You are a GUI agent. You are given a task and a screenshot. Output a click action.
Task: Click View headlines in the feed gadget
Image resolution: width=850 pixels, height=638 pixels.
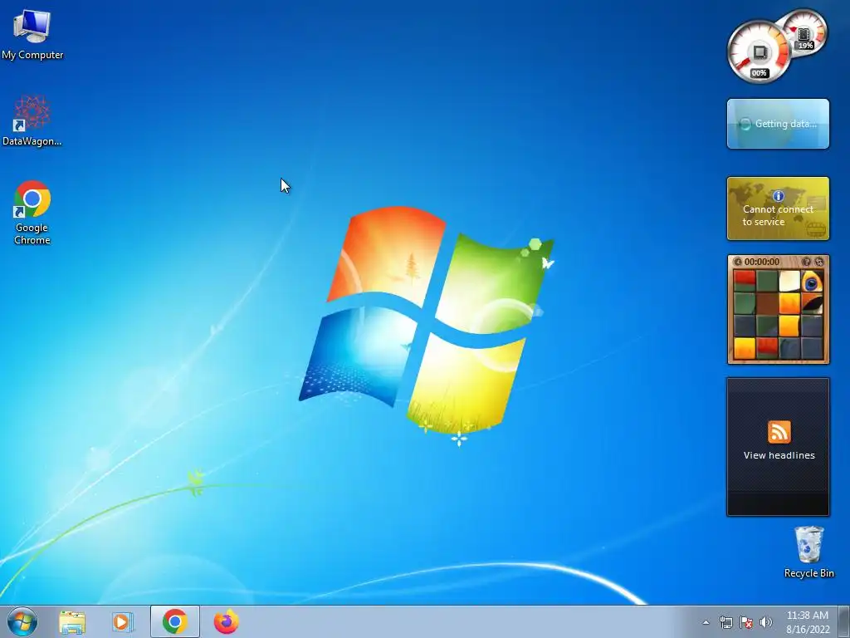pos(779,455)
